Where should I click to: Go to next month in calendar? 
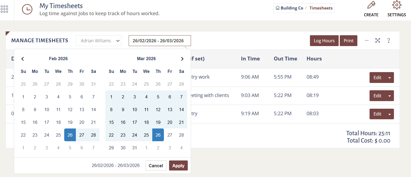pyautogui.click(x=182, y=59)
